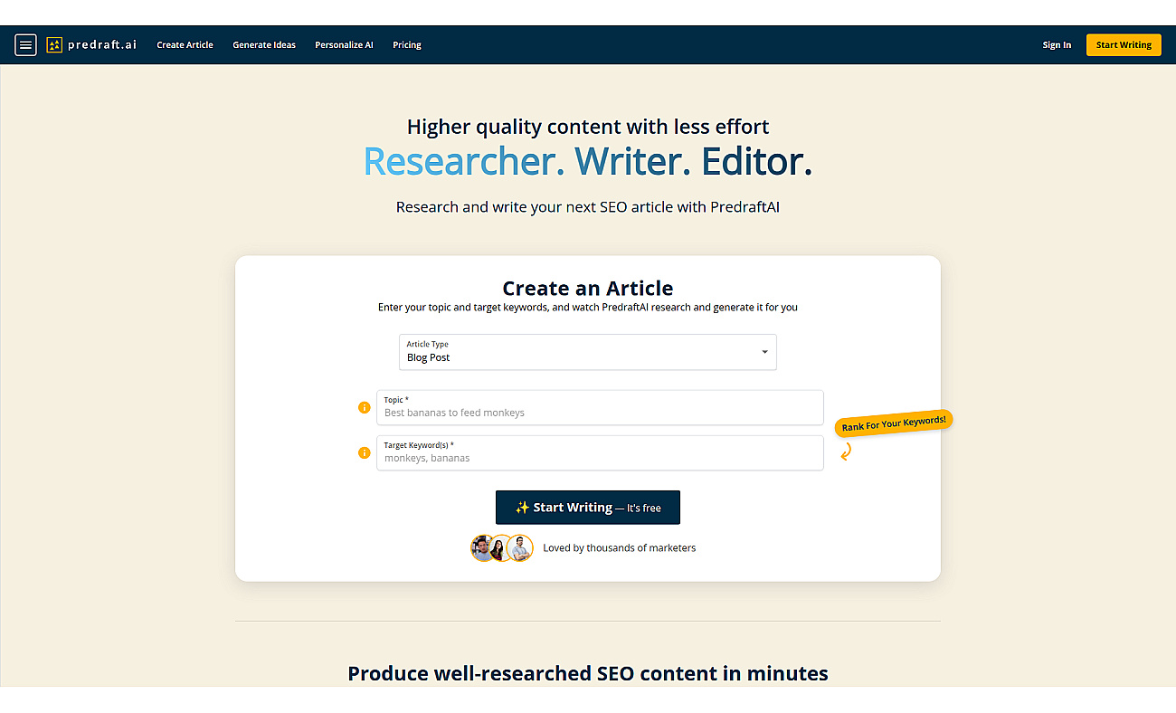Click the Create an Article heading

[x=588, y=288]
